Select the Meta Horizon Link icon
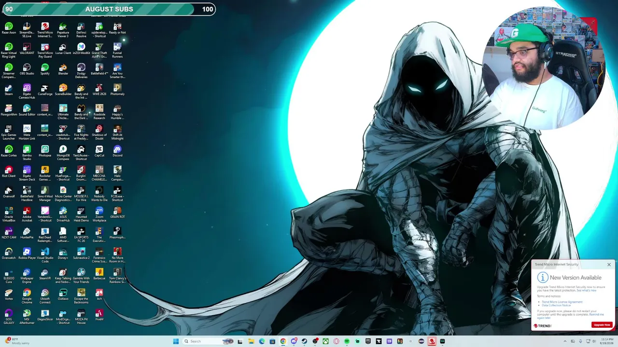This screenshot has height=347, width=618. [x=27, y=133]
